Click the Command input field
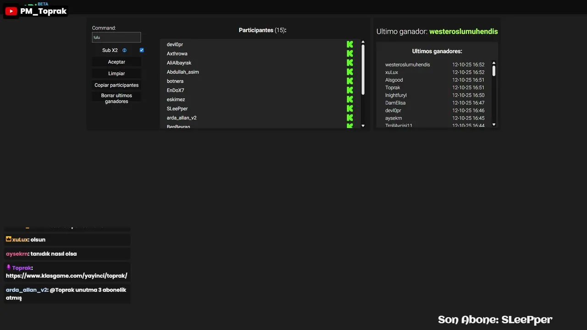The image size is (587, 330). (x=116, y=38)
